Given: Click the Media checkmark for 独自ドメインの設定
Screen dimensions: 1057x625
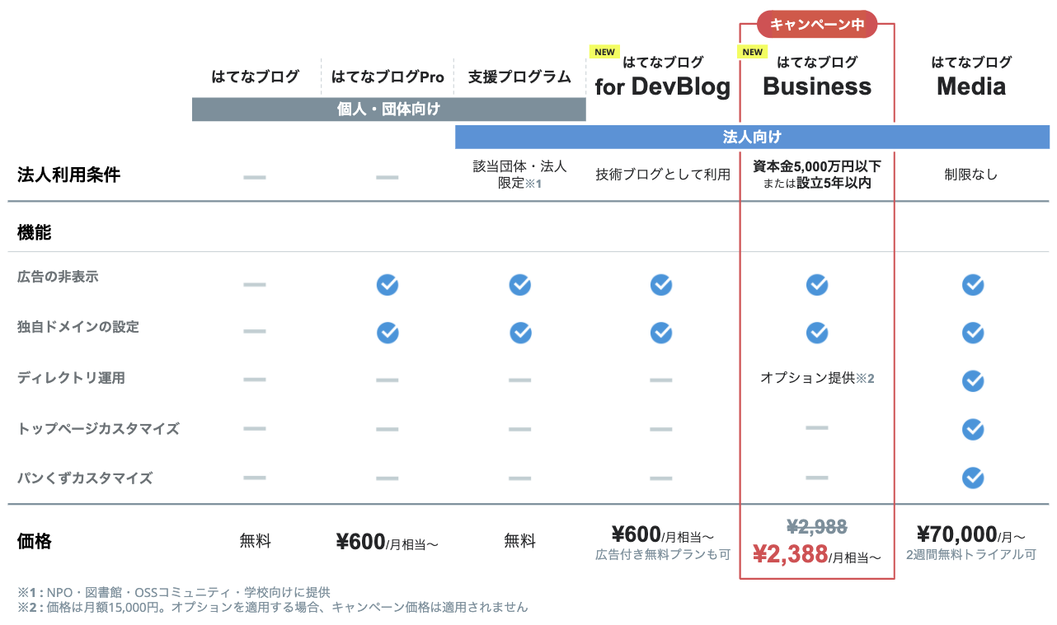Looking at the screenshot, I should click(x=973, y=333).
